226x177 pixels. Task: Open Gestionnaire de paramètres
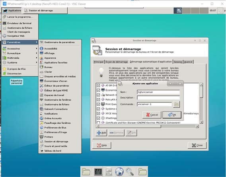click(x=60, y=42)
